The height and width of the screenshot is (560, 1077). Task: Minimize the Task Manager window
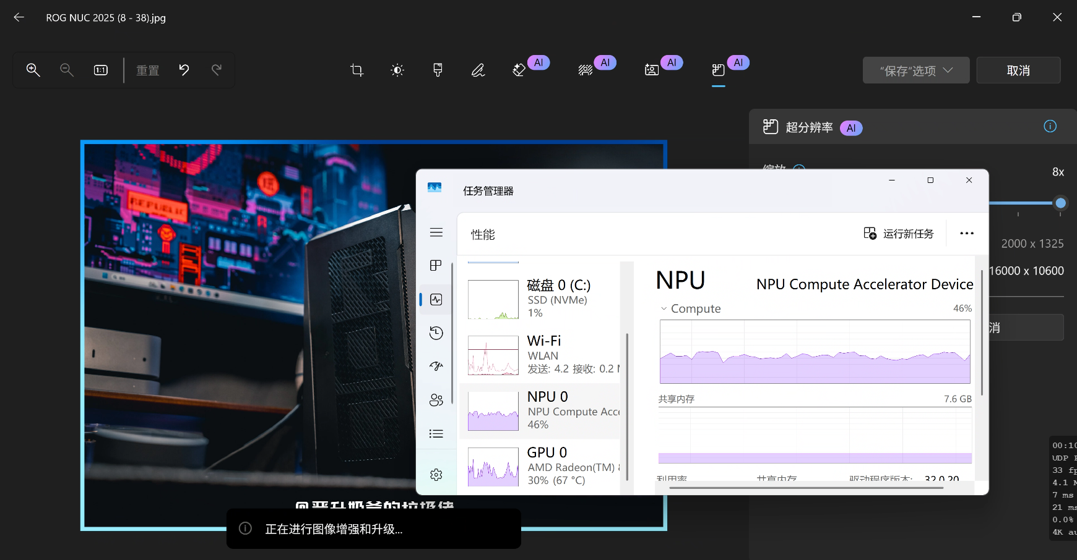pos(892,180)
